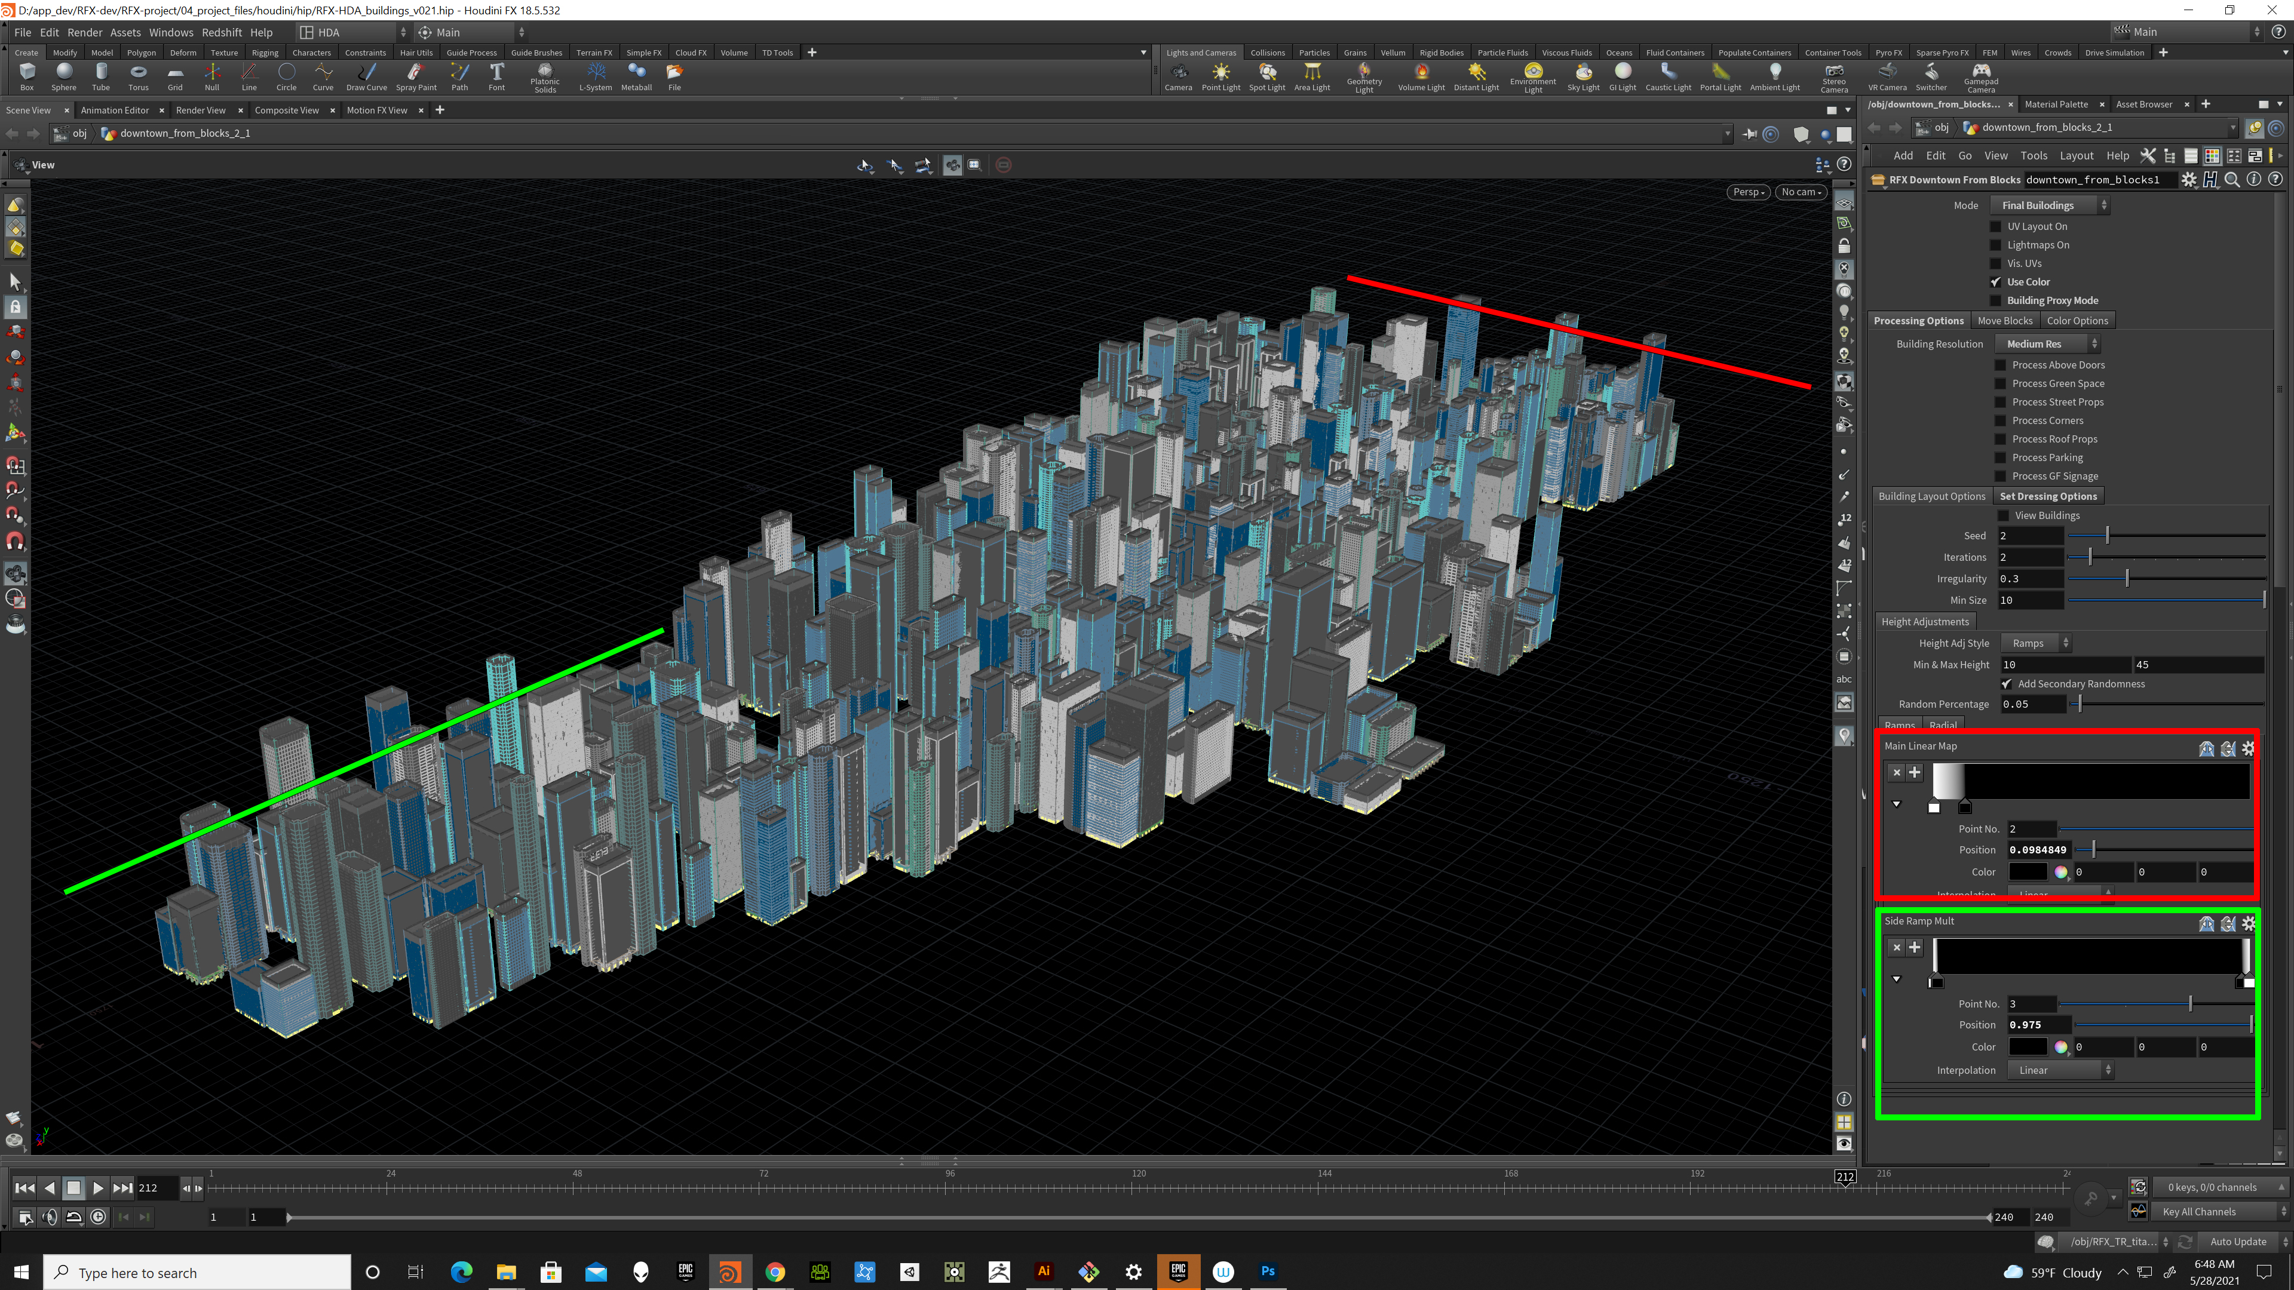Switch to the Move Blocks tab
Image resolution: width=2294 pixels, height=1290 pixels.
point(2005,321)
